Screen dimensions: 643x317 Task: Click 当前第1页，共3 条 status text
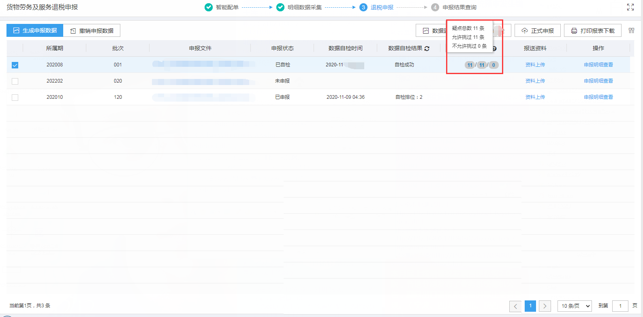[x=30, y=306]
